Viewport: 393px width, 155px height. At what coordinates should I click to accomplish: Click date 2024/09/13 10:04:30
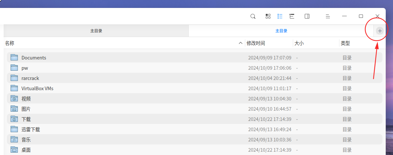pyautogui.click(x=270, y=99)
